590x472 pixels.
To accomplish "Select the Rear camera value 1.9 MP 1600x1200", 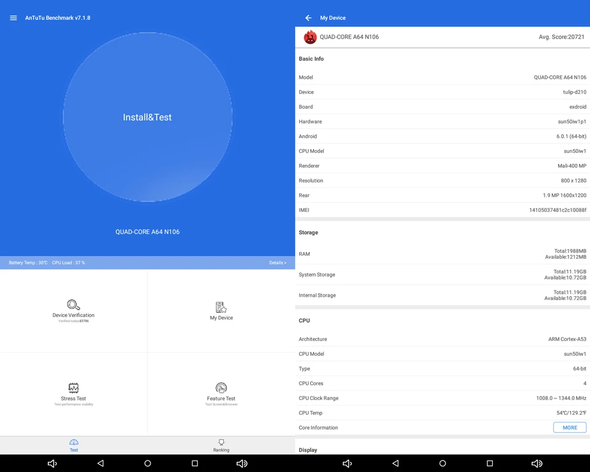I will [x=564, y=195].
